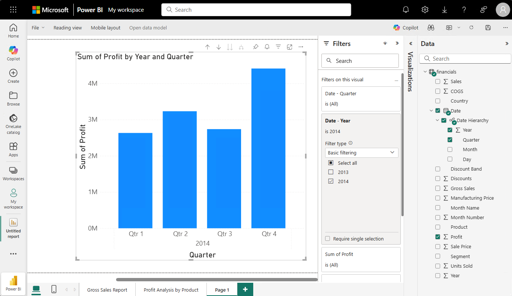The width and height of the screenshot is (512, 296).
Task: Set an alert on the visual via bell icon
Action: click(267, 47)
